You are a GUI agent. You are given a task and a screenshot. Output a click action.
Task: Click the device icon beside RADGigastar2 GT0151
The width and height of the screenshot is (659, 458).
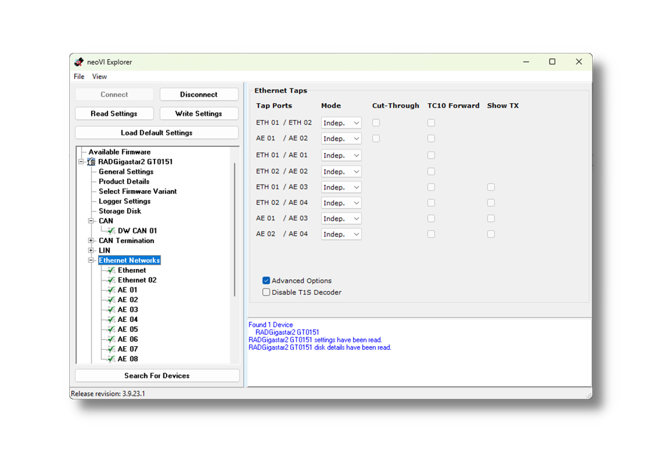pyautogui.click(x=90, y=162)
